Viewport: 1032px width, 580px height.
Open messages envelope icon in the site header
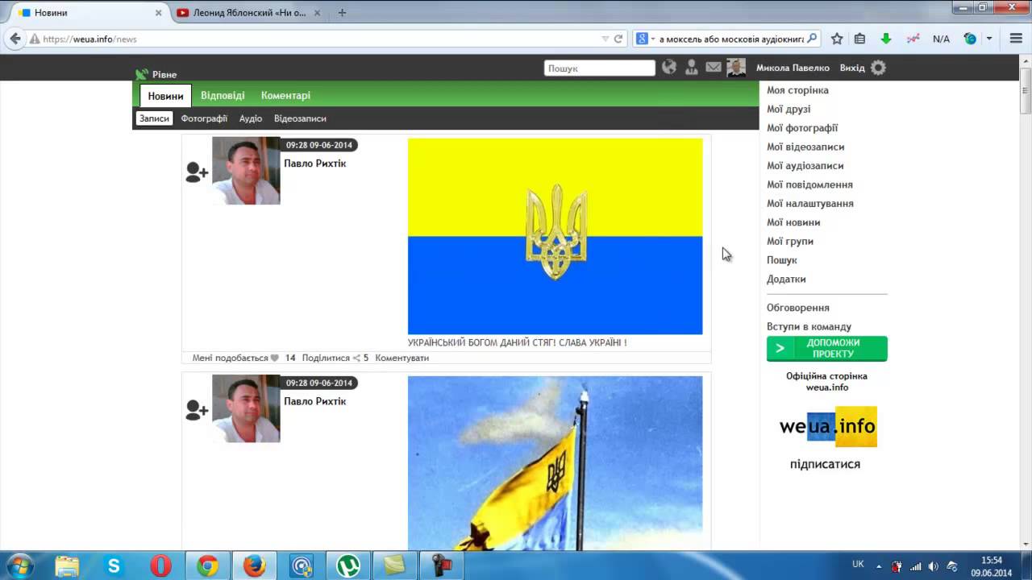tap(714, 68)
